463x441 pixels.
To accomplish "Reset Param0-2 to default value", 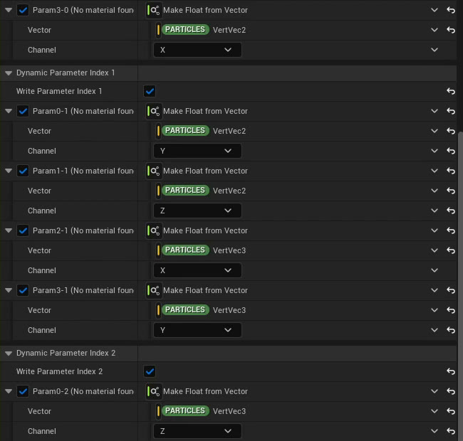I will [451, 391].
